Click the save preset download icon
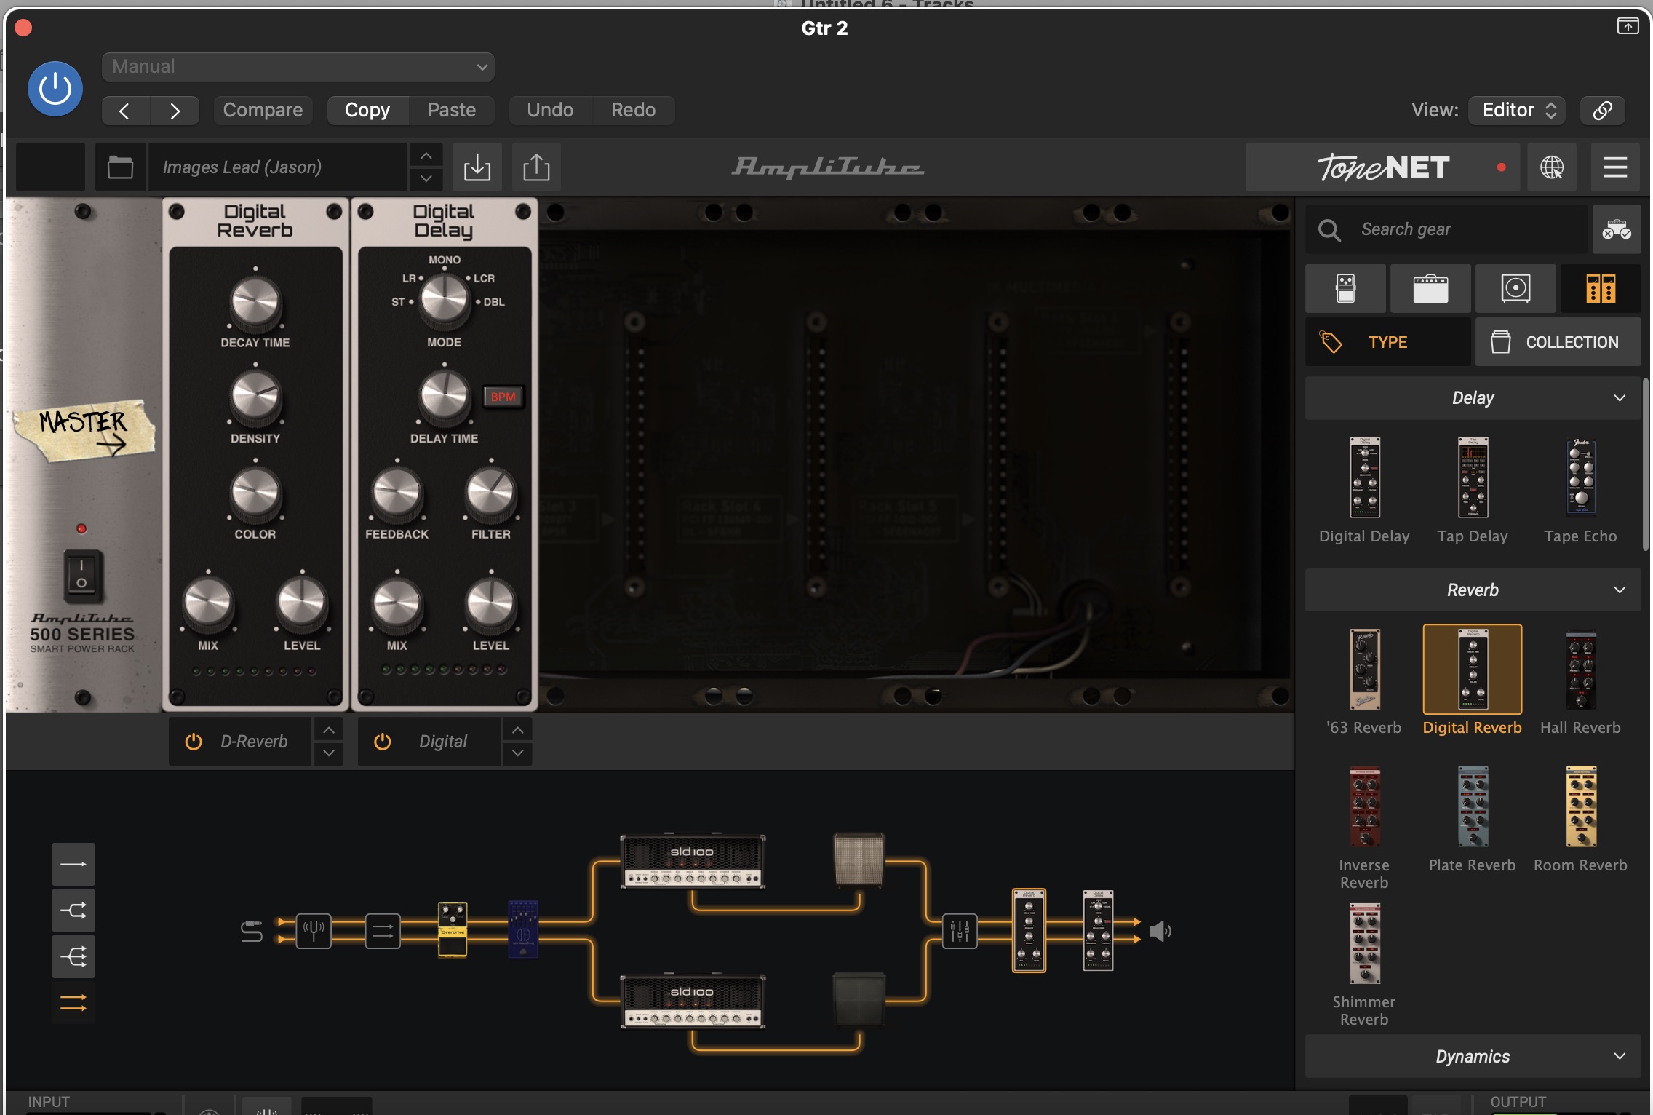1653x1115 pixels. pos(477,167)
